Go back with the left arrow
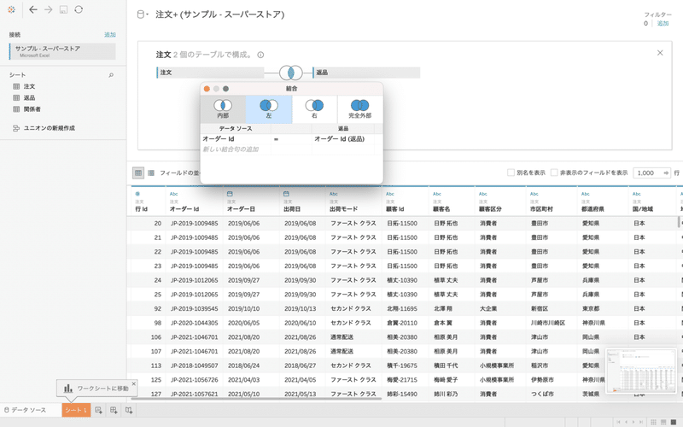683x427 pixels. click(x=33, y=9)
